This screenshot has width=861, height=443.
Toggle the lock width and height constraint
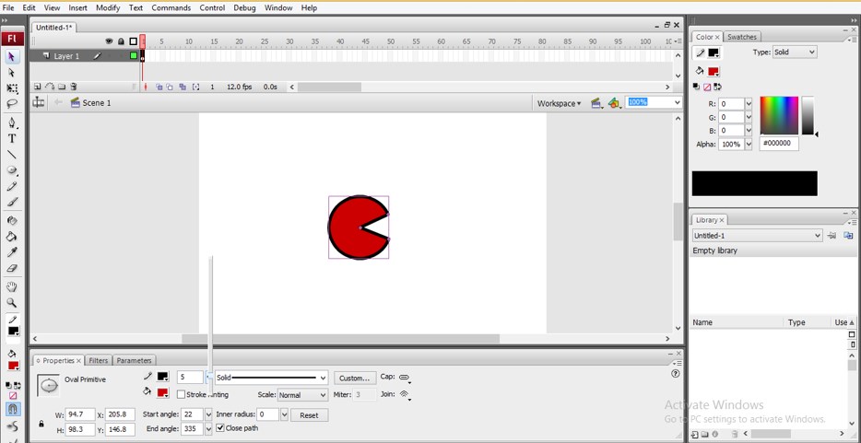41,424
